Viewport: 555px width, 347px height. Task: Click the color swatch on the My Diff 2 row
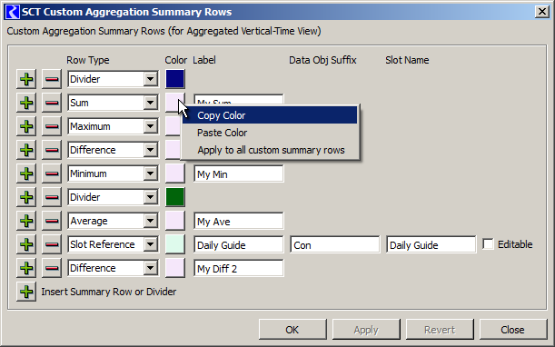pos(175,268)
